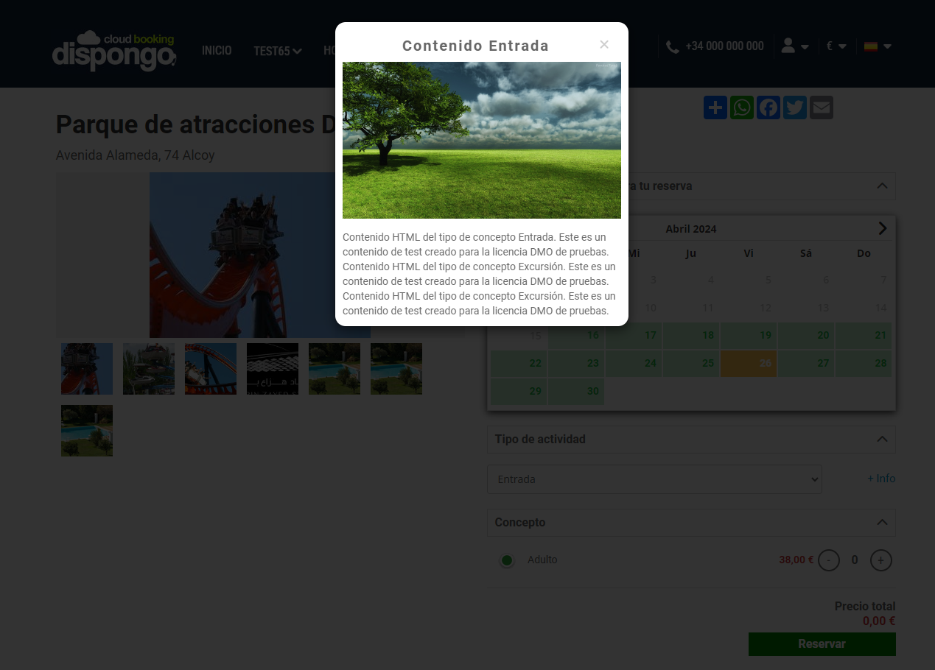Go to next month in calendar
The image size is (935, 670).
point(883,228)
